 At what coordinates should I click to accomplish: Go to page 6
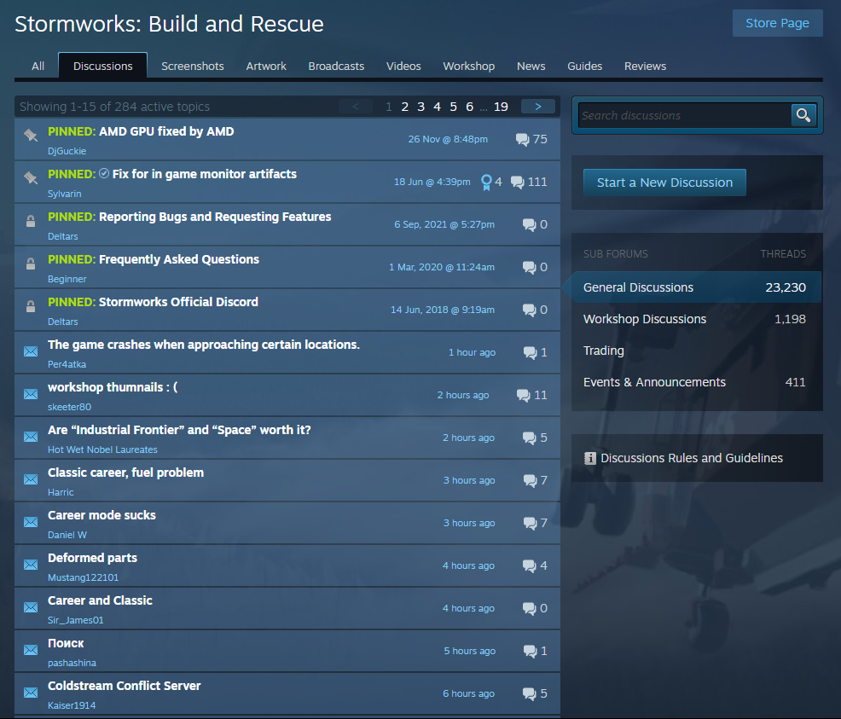[x=469, y=107]
